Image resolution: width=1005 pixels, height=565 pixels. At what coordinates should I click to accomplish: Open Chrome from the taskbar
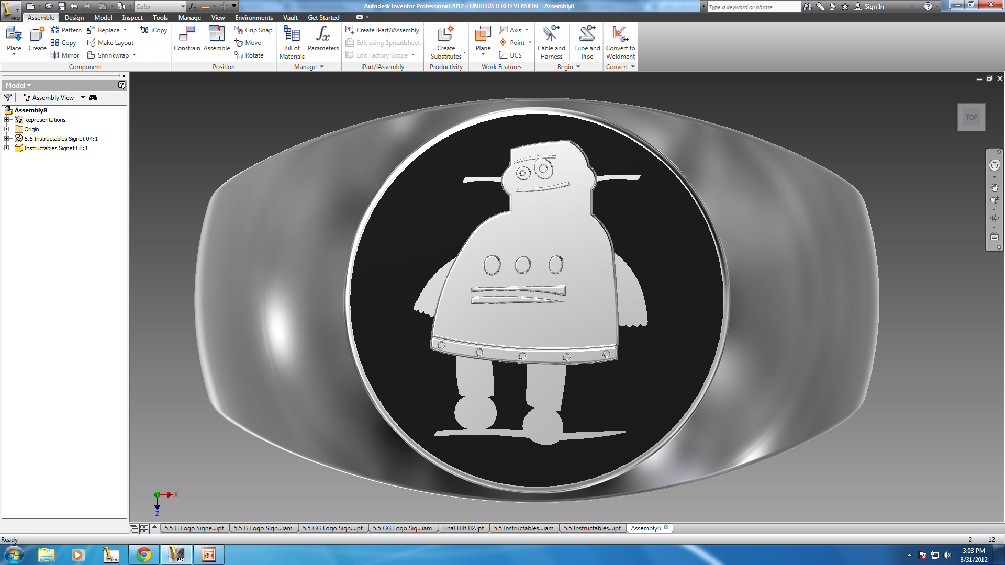coord(144,555)
